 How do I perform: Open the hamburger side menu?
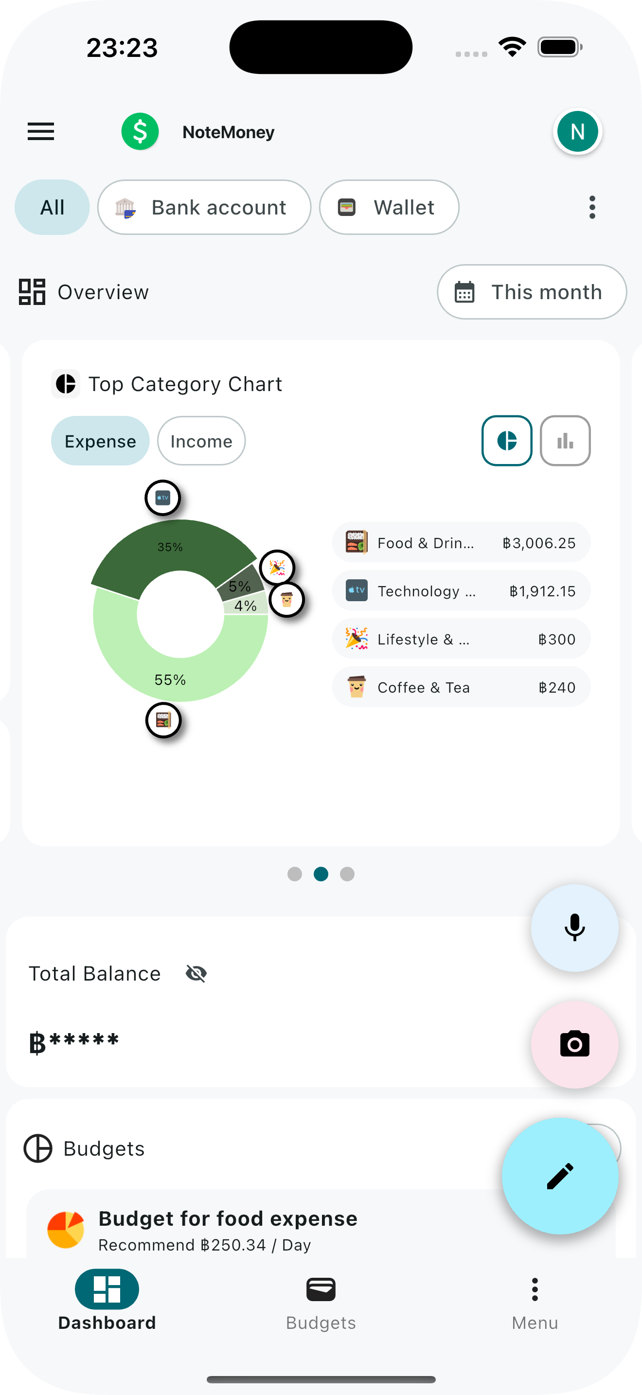coord(40,132)
